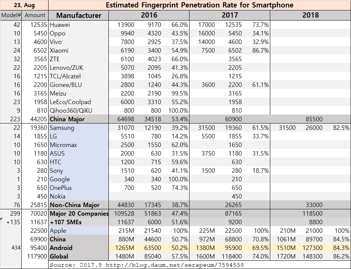Click Apple's 2016 shipment '215M'
Screen dimensions: 351x269
pos(126,231)
